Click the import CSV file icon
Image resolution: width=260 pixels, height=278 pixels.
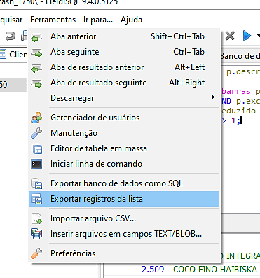point(36,218)
